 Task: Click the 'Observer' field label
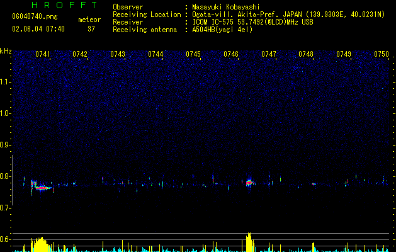pyautogui.click(x=128, y=7)
